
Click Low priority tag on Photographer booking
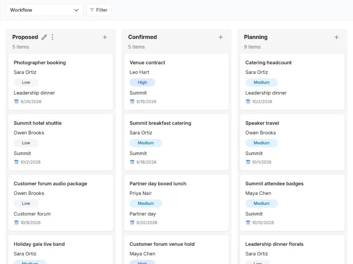[26, 82]
